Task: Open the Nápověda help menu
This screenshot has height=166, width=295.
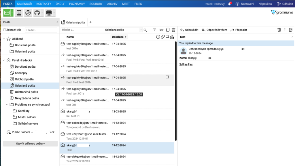Action: coord(265,4)
